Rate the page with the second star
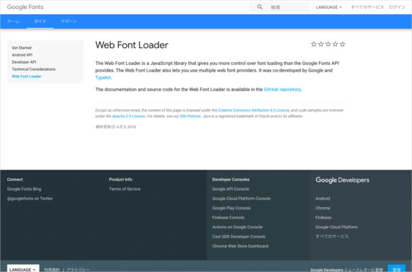The image size is (412, 272). coord(321,44)
